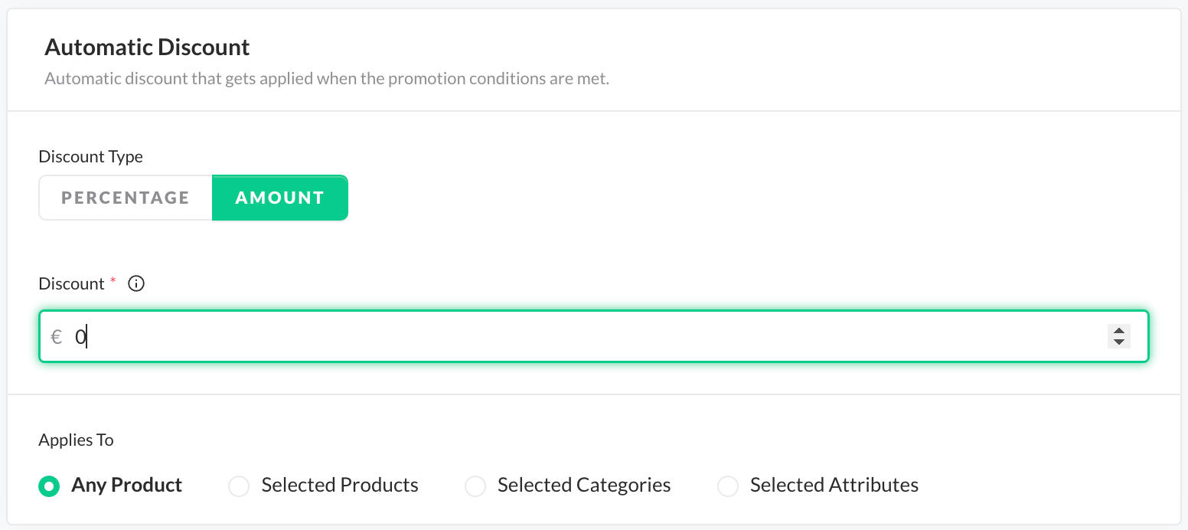Switch discount type to PERCENTAGE
1188x530 pixels.
(126, 198)
